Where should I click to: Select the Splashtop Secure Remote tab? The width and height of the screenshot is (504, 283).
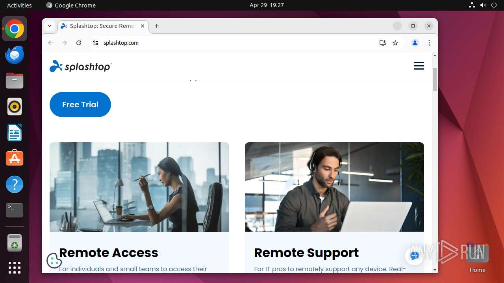pyautogui.click(x=103, y=26)
